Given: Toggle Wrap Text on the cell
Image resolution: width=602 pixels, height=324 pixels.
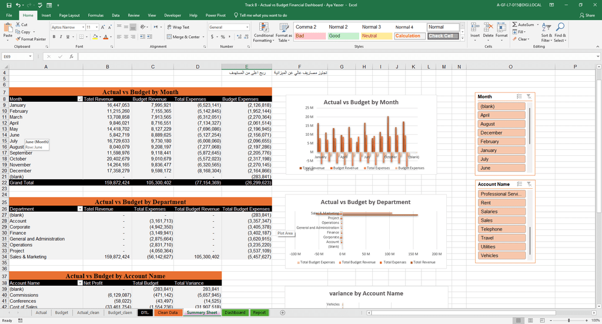Looking at the screenshot, I should pyautogui.click(x=178, y=27).
